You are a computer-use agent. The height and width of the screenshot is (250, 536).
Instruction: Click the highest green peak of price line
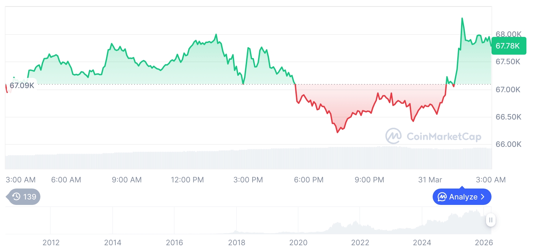click(x=462, y=18)
